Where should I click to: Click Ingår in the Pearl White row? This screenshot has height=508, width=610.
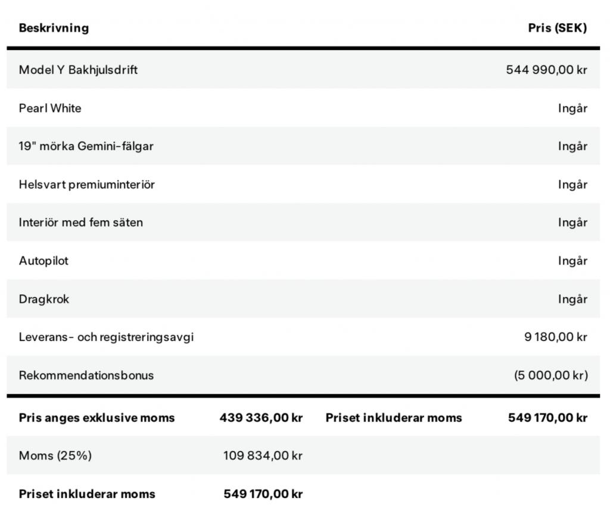pyautogui.click(x=572, y=108)
